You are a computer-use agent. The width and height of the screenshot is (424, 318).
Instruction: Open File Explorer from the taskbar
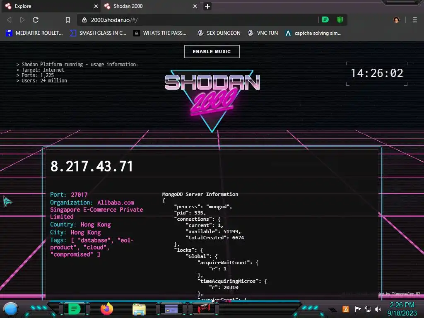[x=139, y=309]
